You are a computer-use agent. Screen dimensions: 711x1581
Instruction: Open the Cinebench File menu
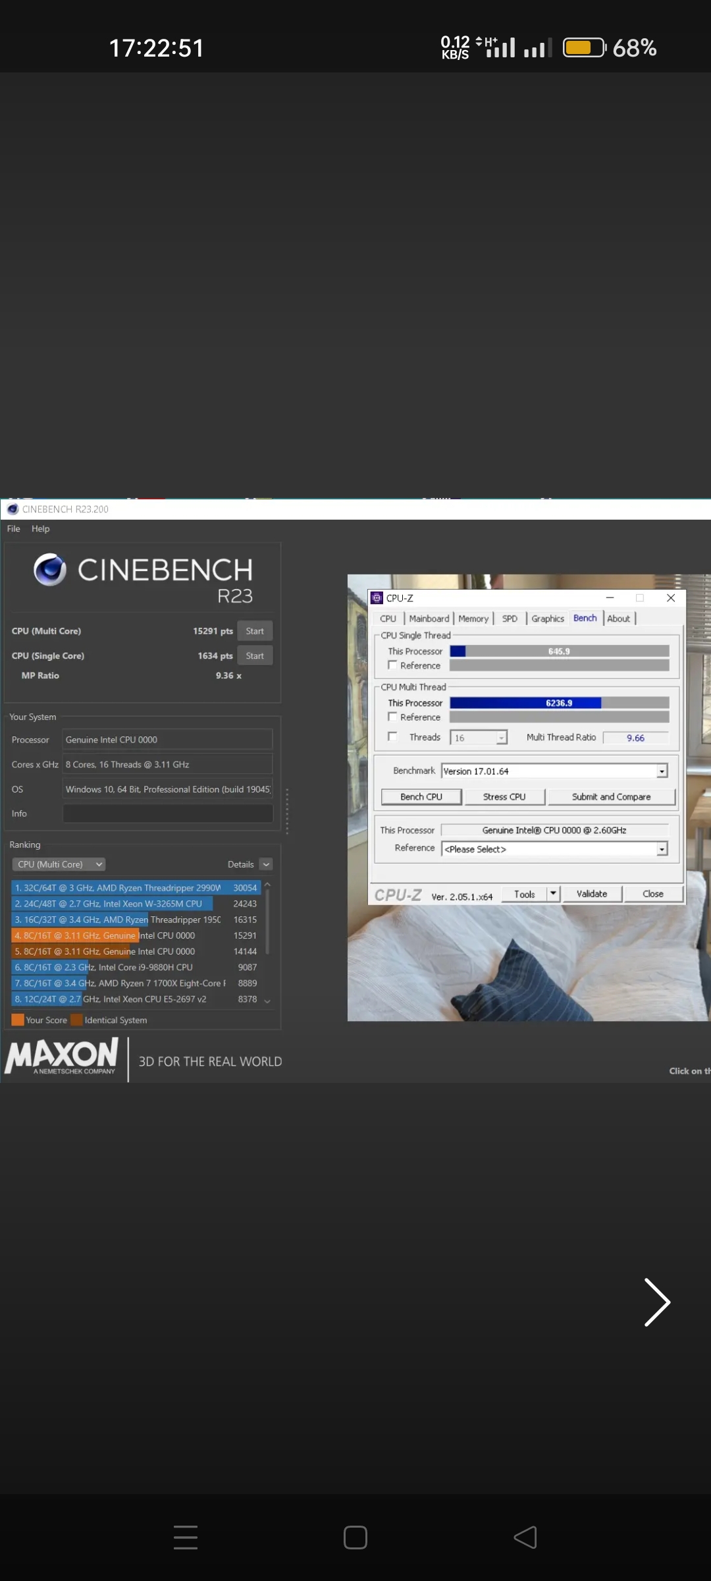click(x=13, y=528)
